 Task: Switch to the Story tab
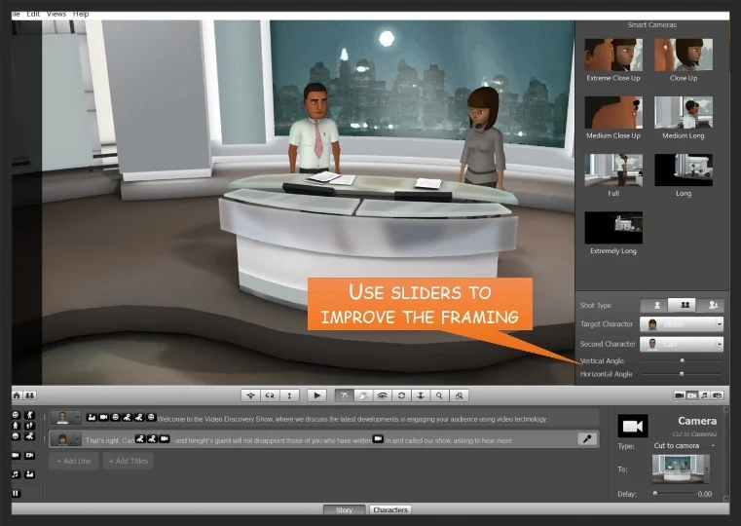(344, 509)
